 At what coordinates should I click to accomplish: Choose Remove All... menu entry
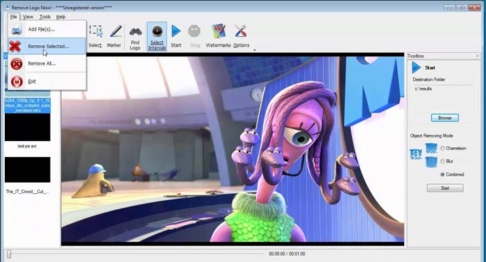47,64
